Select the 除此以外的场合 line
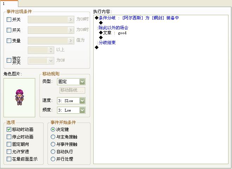The image size is (232, 169). [113, 28]
